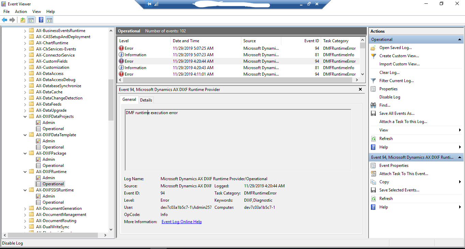Select the AX-DualWriteSync tree item

(x=52, y=227)
